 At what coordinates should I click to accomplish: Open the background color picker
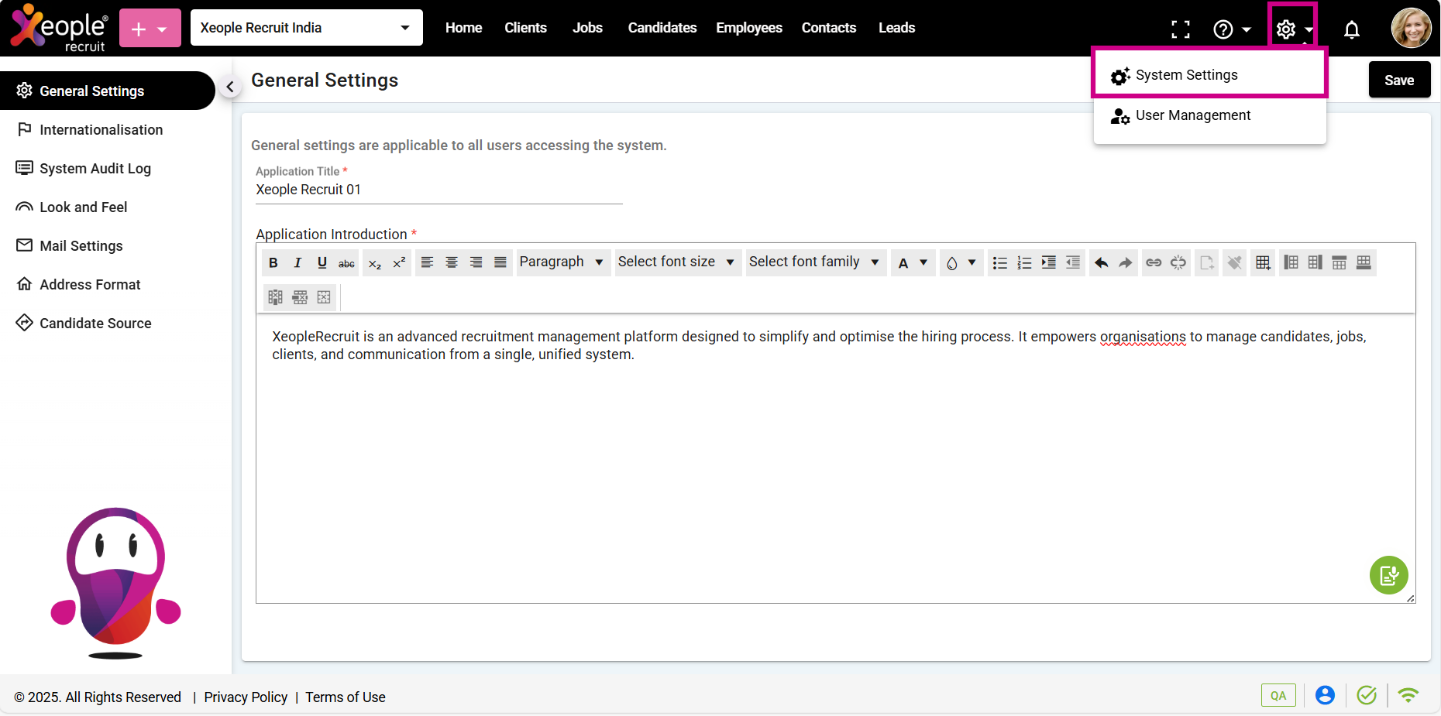point(961,262)
